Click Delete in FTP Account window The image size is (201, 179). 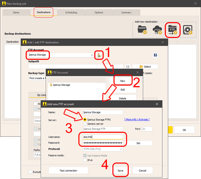(x=123, y=98)
